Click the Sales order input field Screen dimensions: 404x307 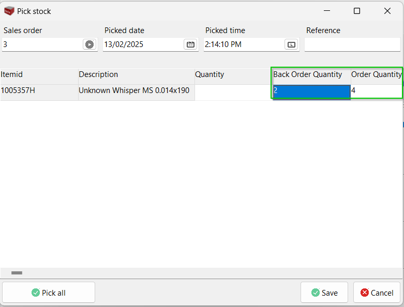41,44
